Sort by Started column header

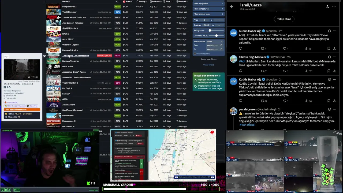click(182, 2)
